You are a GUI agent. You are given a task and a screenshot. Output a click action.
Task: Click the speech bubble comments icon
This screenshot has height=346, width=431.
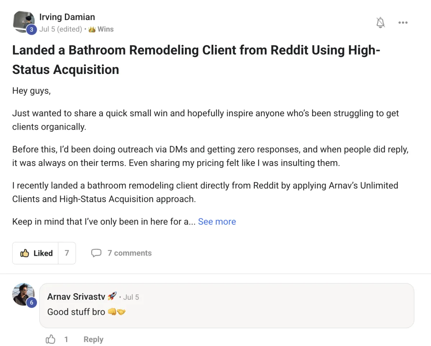click(x=96, y=253)
